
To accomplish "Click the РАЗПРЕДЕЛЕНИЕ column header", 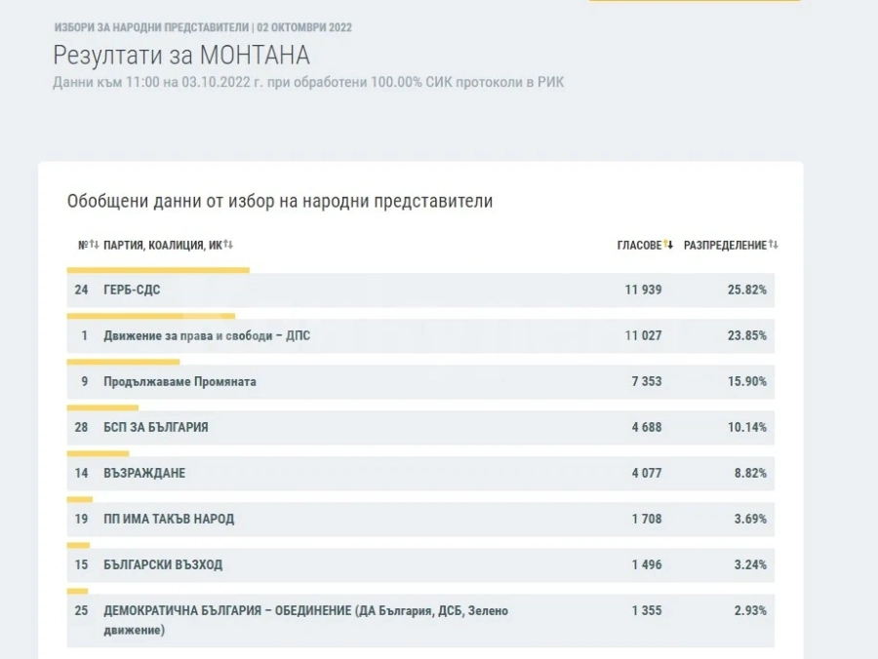I will tap(725, 245).
